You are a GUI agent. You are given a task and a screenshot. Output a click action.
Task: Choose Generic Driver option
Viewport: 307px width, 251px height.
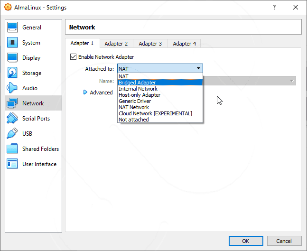click(x=160, y=101)
